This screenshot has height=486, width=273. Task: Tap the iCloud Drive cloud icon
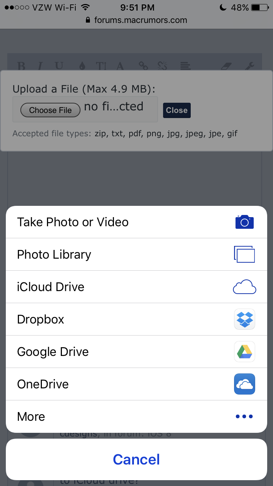point(244,287)
